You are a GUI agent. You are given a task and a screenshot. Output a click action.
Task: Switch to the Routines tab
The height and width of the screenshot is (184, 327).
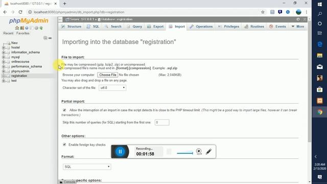[254, 27]
